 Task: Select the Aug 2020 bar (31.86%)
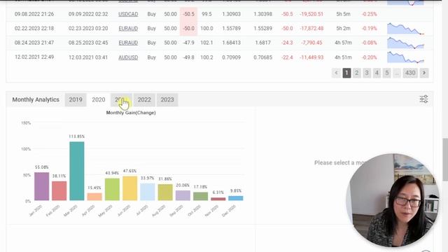(x=165, y=192)
